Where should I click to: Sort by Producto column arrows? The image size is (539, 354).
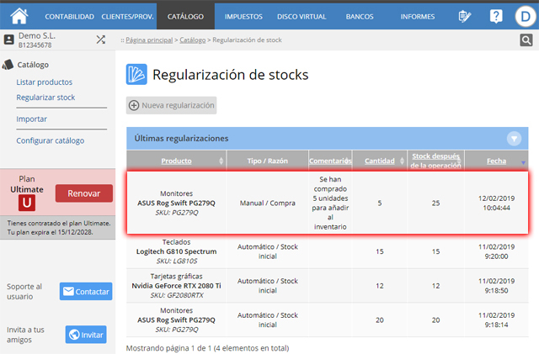coord(221,161)
